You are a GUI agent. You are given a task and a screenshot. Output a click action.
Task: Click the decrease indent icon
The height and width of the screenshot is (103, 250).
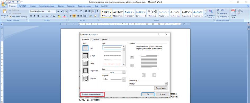(86, 11)
